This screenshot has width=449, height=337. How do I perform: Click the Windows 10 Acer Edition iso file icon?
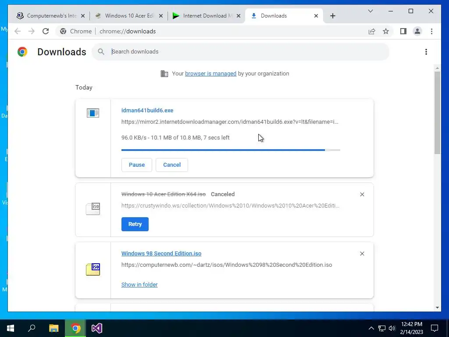click(93, 209)
